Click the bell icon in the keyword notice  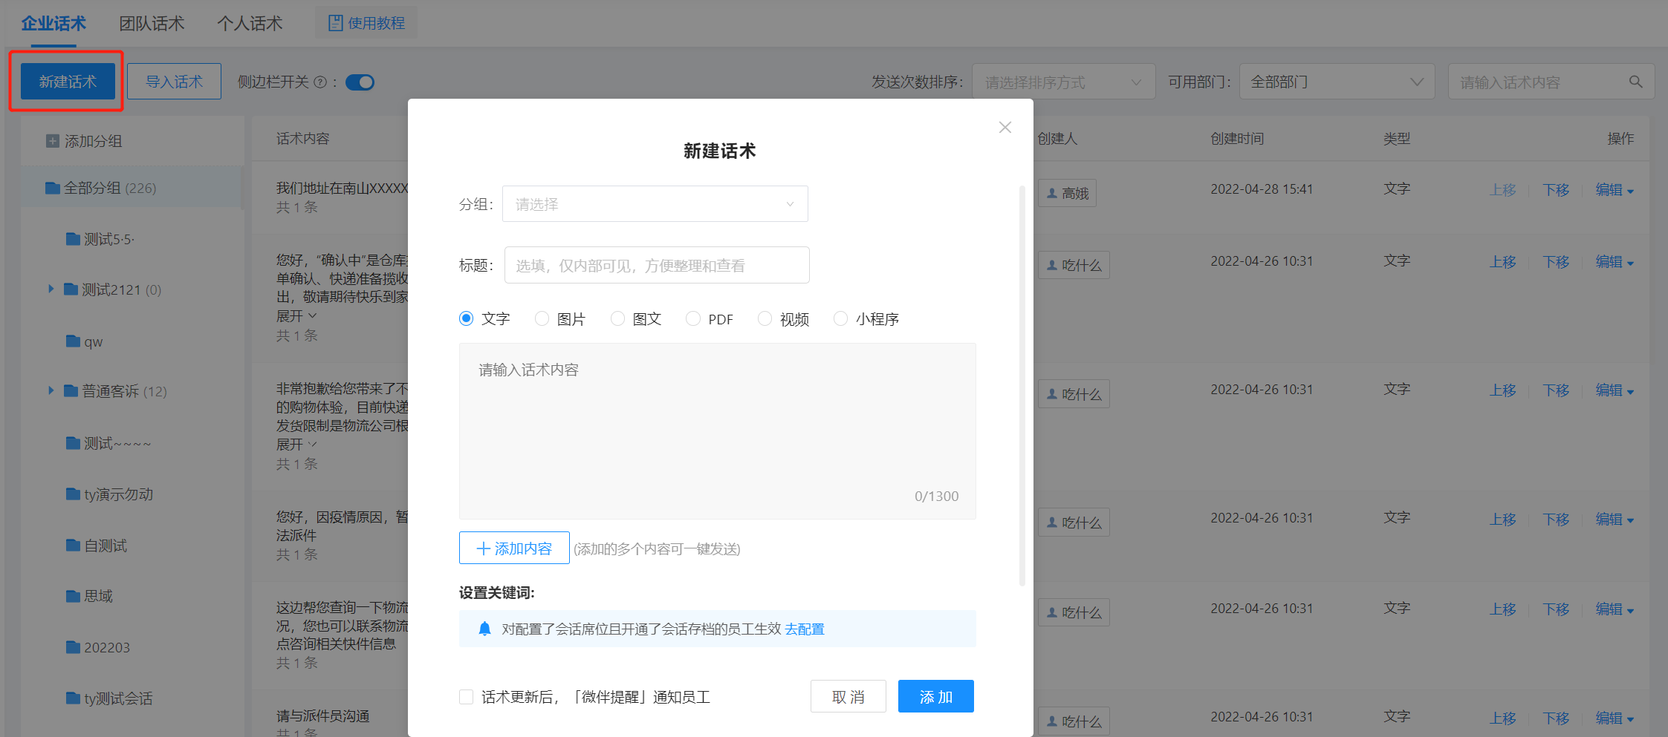point(485,629)
